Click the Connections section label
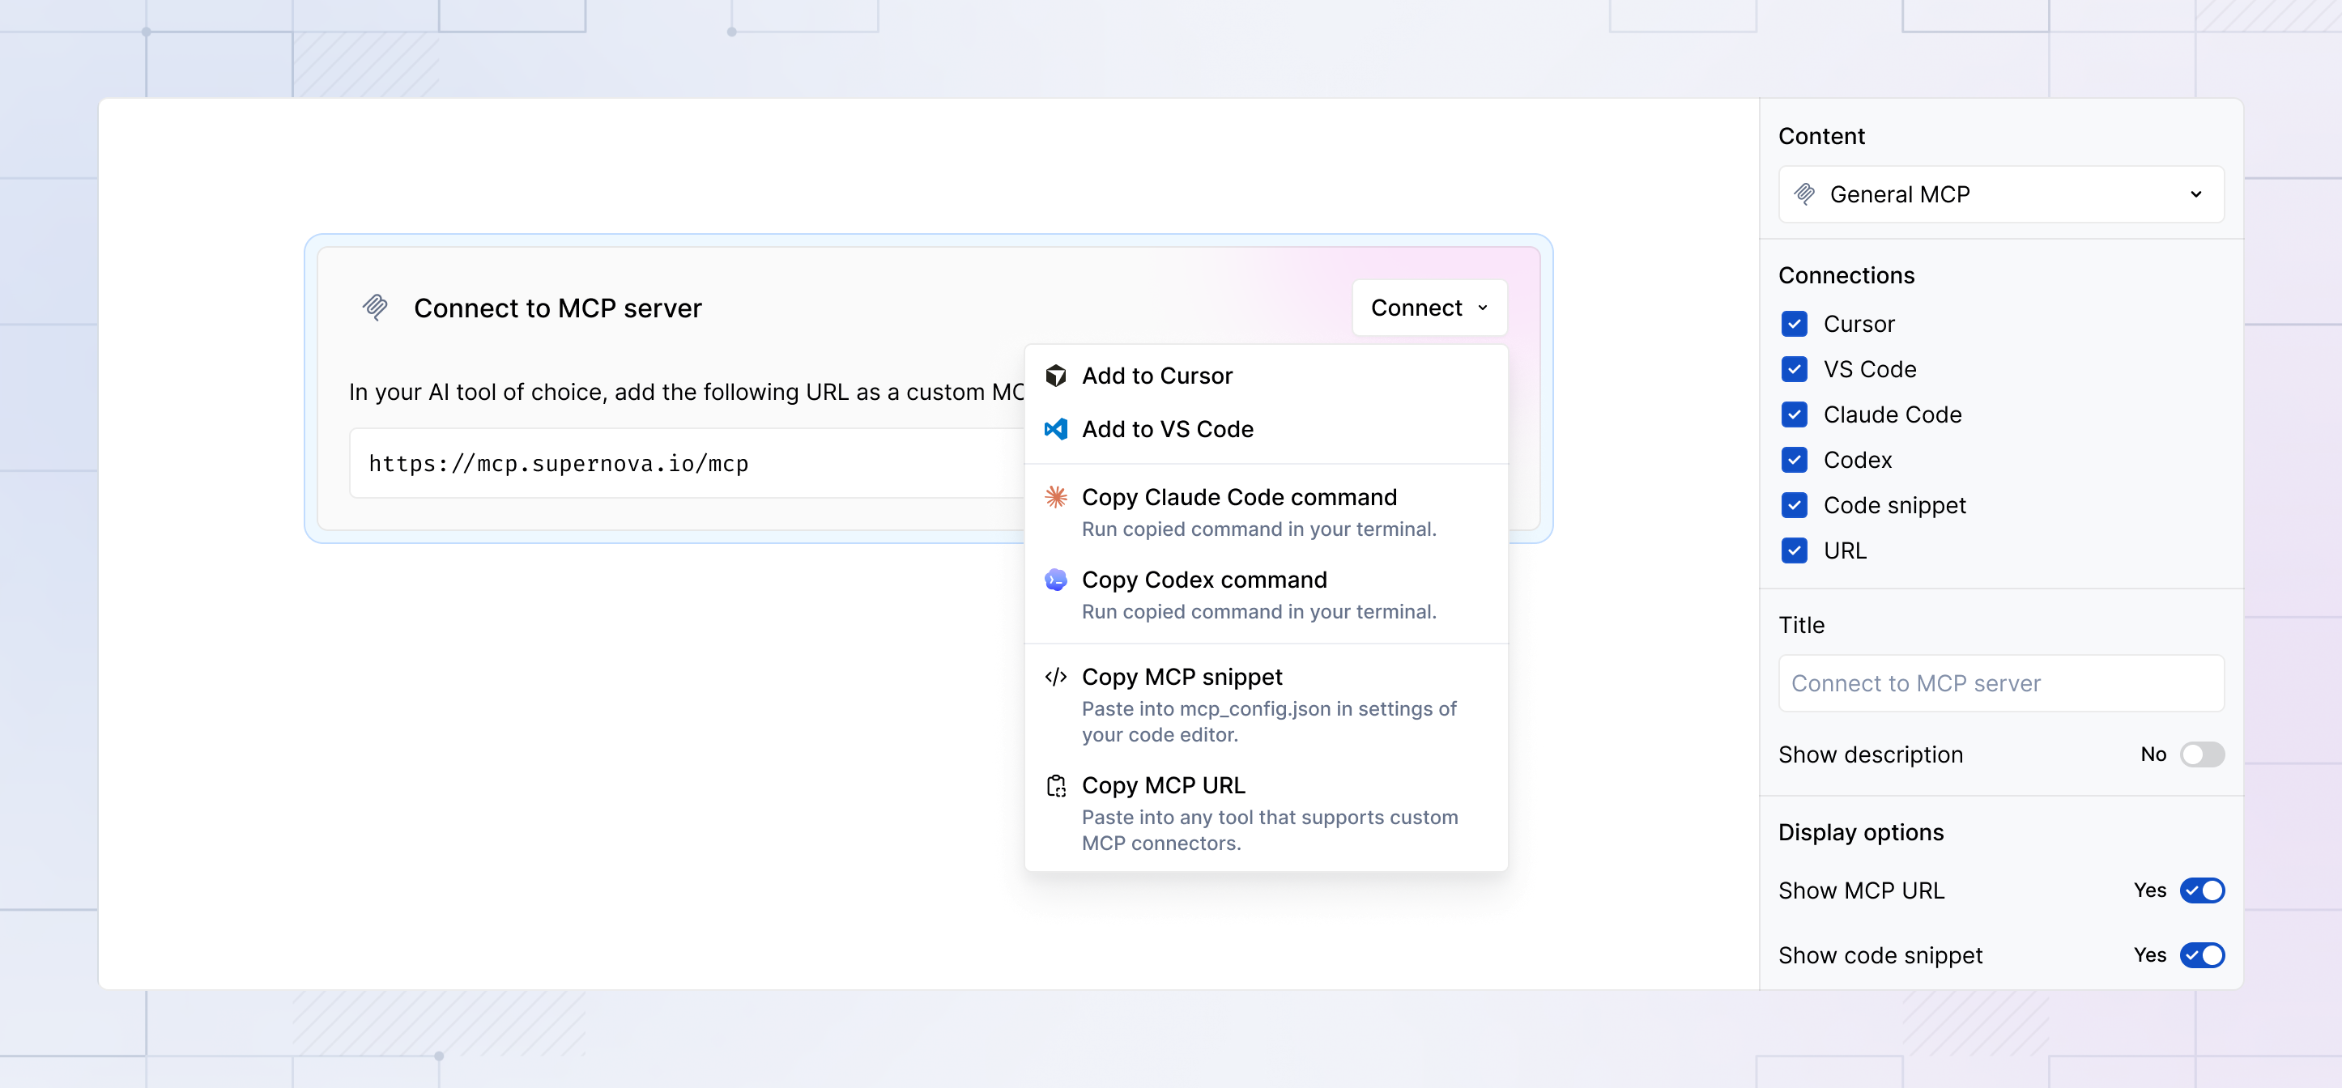 tap(1846, 275)
